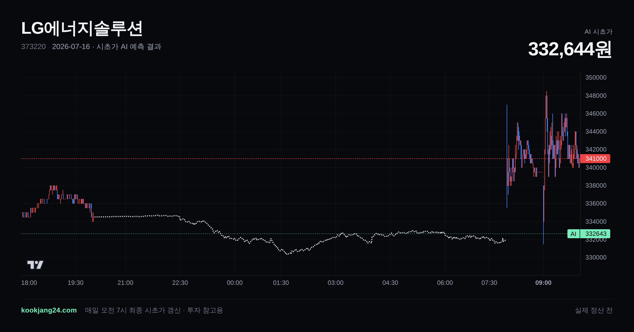Click the 2026-07-16 date subtitle

(71, 47)
